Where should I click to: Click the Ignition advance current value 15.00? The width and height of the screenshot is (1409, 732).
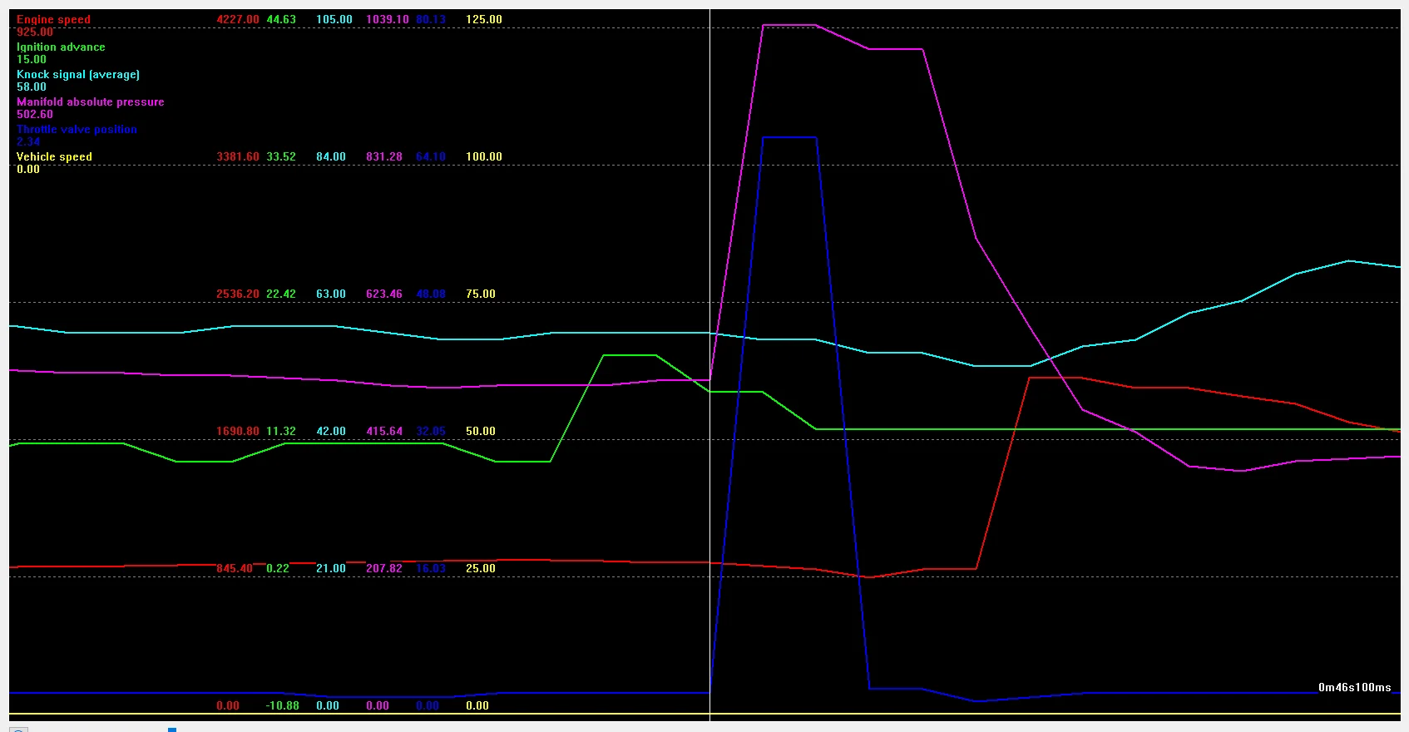pos(32,59)
